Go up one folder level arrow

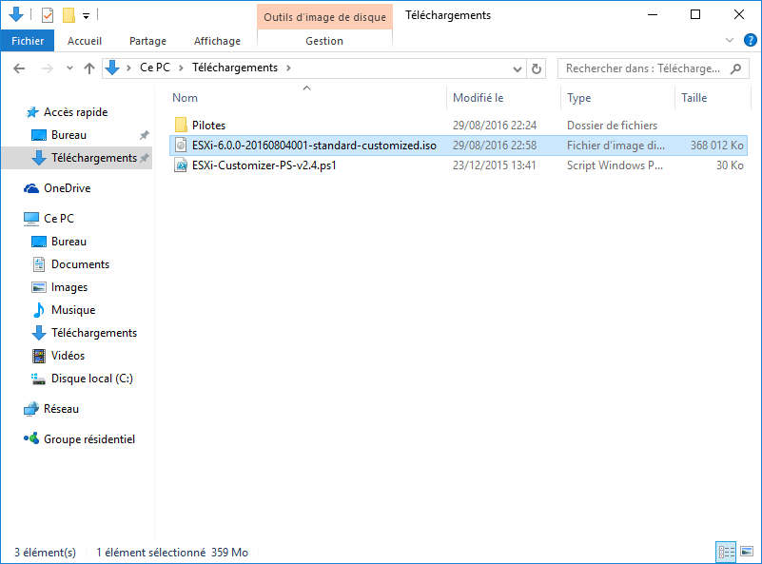[x=88, y=68]
